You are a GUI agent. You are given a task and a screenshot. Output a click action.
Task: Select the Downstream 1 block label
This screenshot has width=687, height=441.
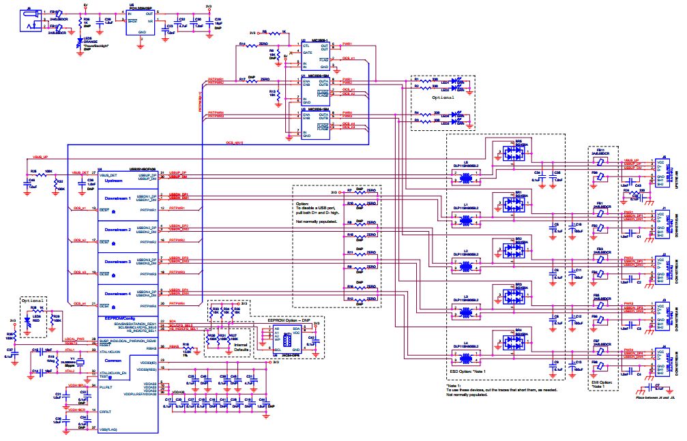point(119,198)
